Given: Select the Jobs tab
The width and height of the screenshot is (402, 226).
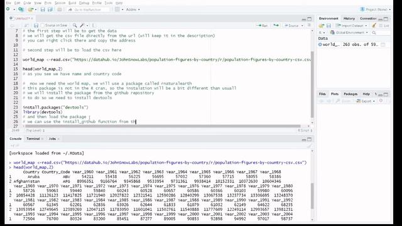Looking at the screenshot, I should [x=52, y=139].
